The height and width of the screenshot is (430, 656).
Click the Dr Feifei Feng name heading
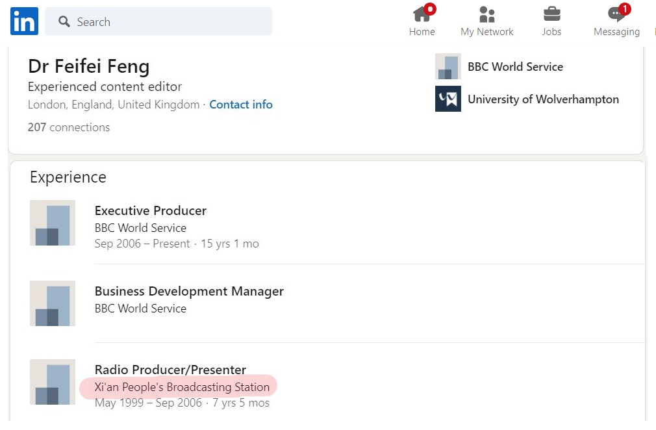(89, 66)
